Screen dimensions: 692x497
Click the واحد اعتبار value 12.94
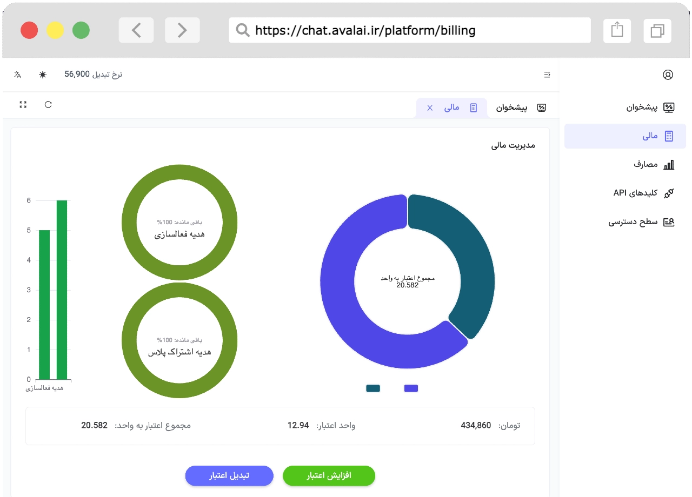click(298, 426)
